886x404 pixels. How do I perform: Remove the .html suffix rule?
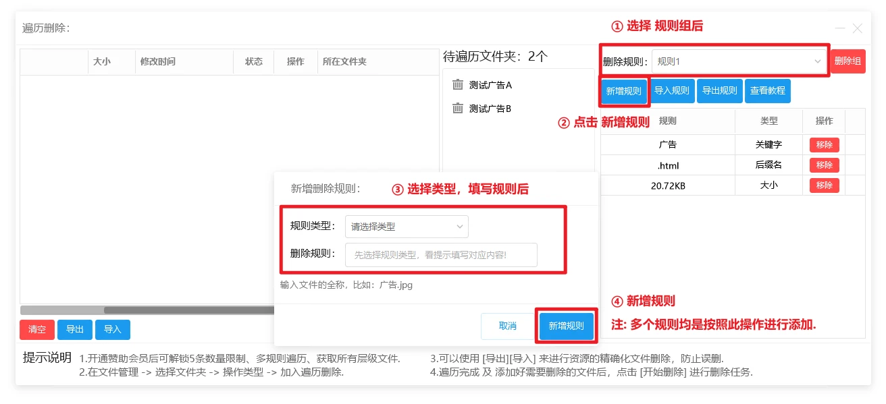[824, 165]
